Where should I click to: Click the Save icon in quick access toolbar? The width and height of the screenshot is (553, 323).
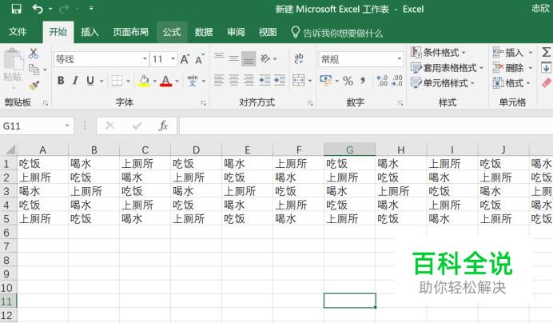16,9
